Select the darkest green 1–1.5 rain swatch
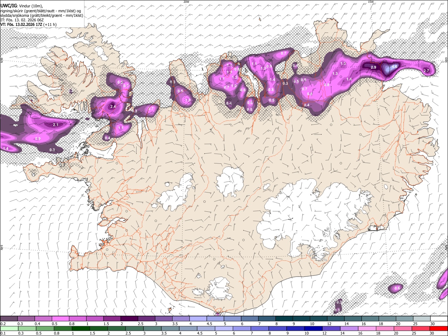 pos(81,328)
